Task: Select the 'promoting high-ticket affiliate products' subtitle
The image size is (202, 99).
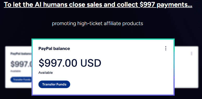Action: click(x=97, y=24)
